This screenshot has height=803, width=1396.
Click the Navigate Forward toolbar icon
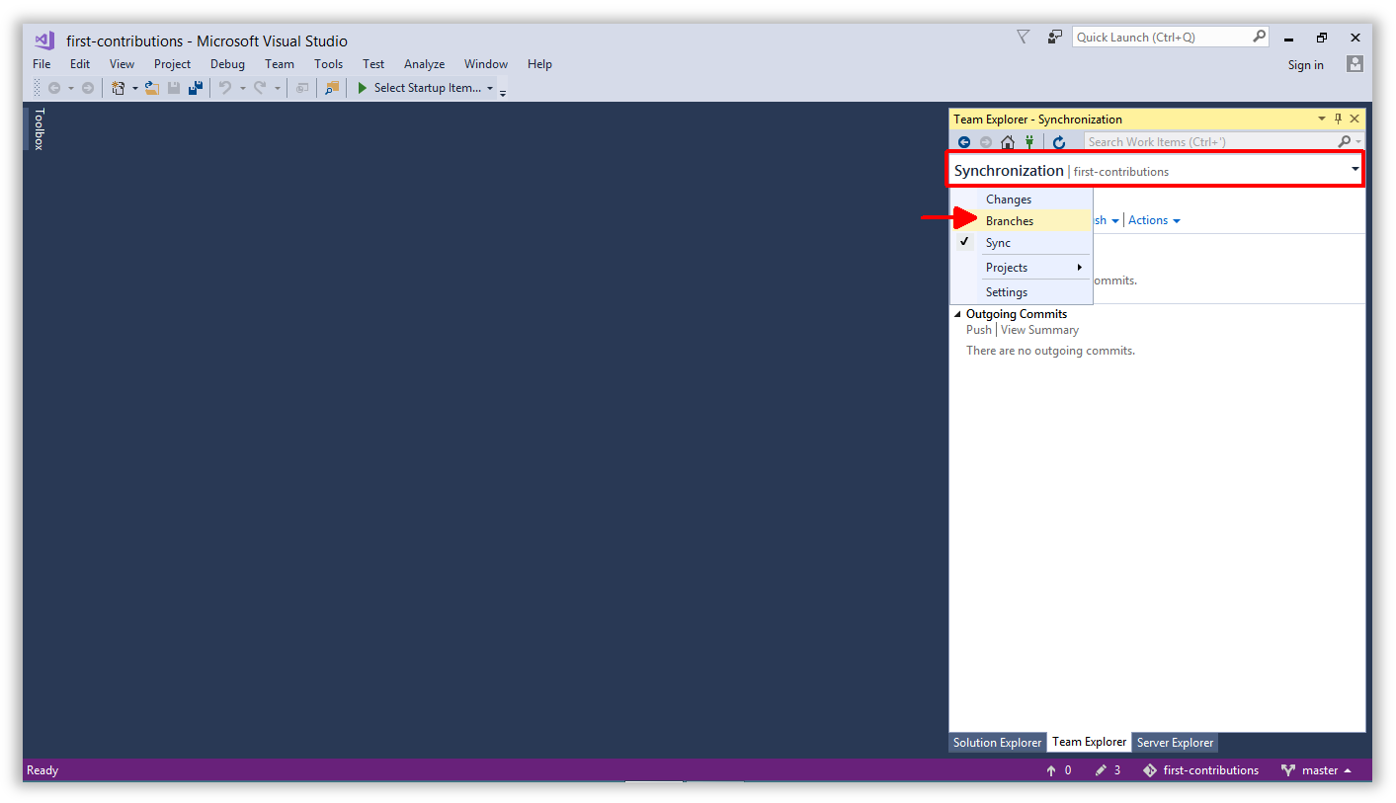(x=88, y=88)
